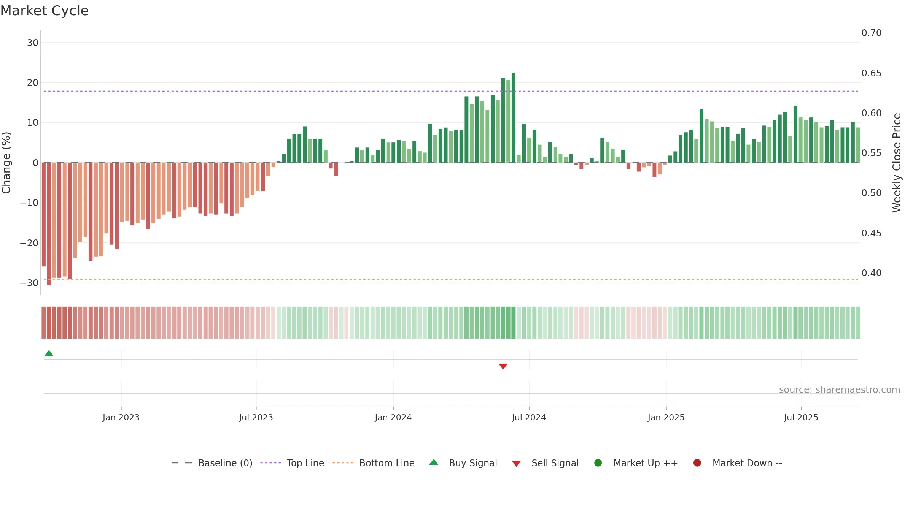
Task: Click the Change (%) axis title
Action: click(x=6, y=163)
